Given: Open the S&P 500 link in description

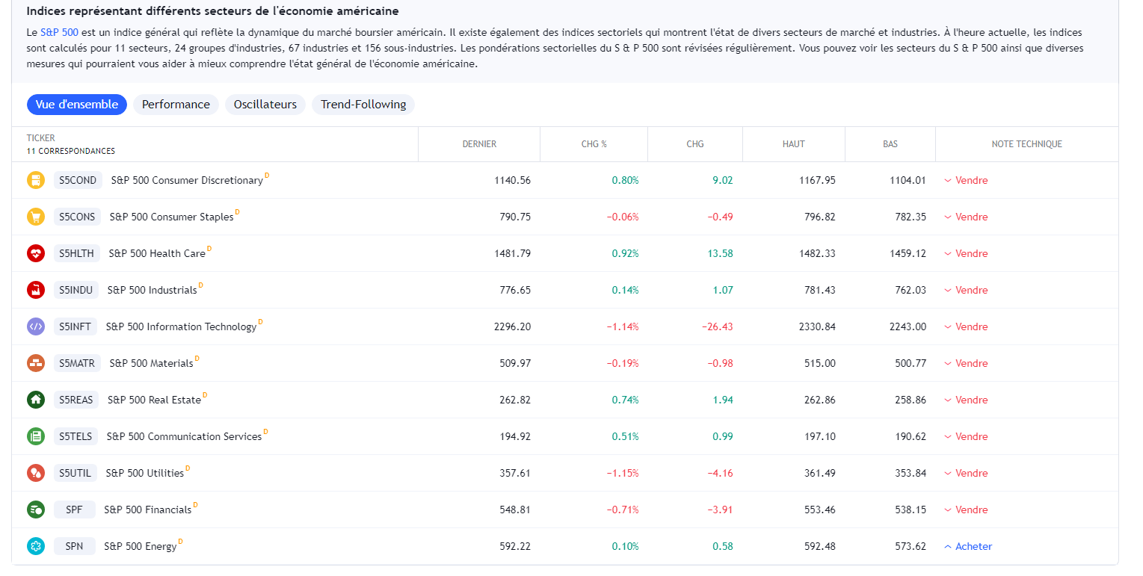Looking at the screenshot, I should click(59, 33).
